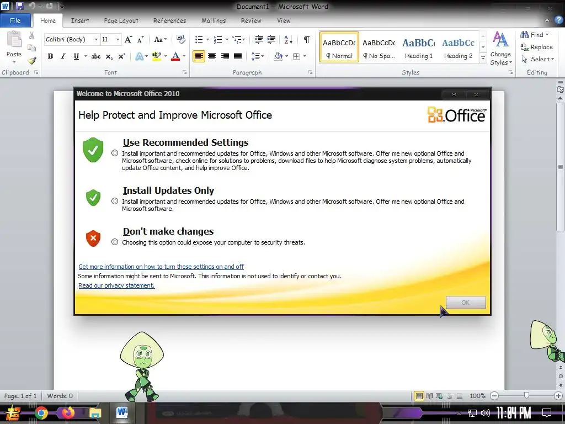This screenshot has width=565, height=424.
Task: Click the font color red swatch button
Action: pyautogui.click(x=175, y=56)
